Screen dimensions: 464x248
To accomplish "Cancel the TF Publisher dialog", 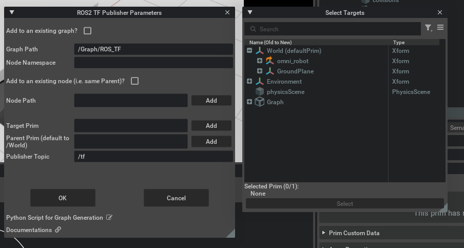I will 176,198.
